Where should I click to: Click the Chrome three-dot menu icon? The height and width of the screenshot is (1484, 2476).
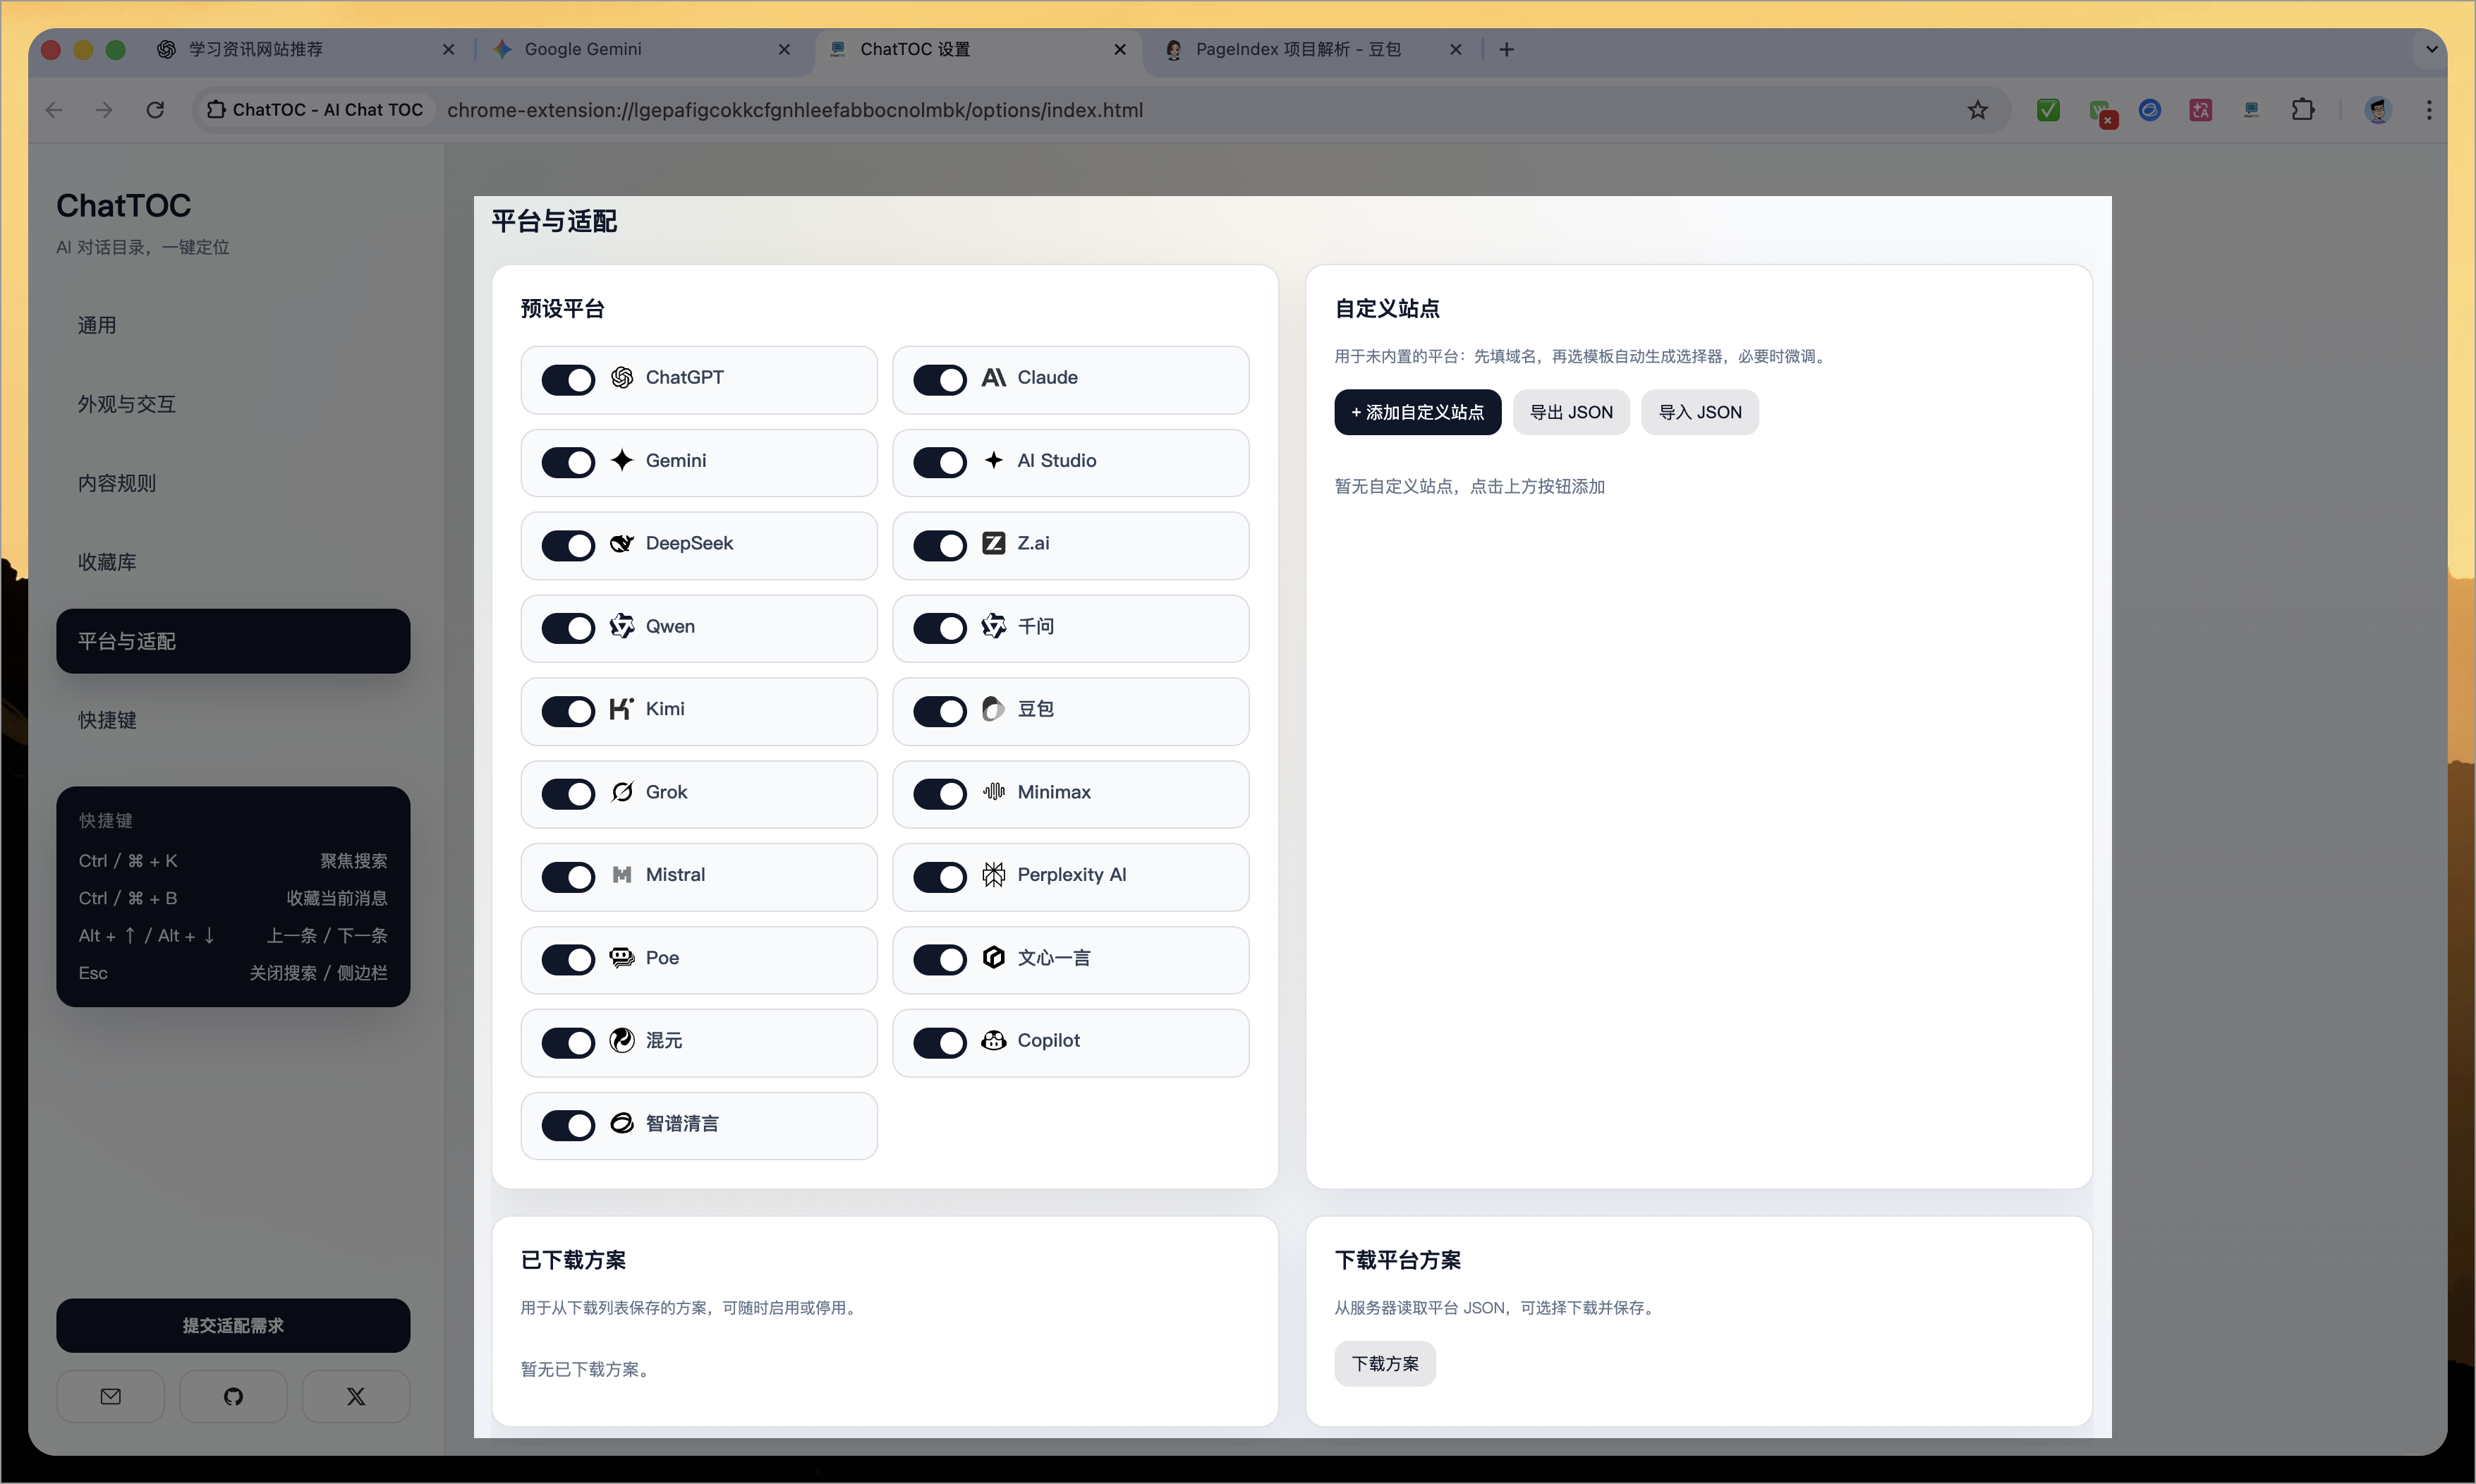click(2429, 110)
